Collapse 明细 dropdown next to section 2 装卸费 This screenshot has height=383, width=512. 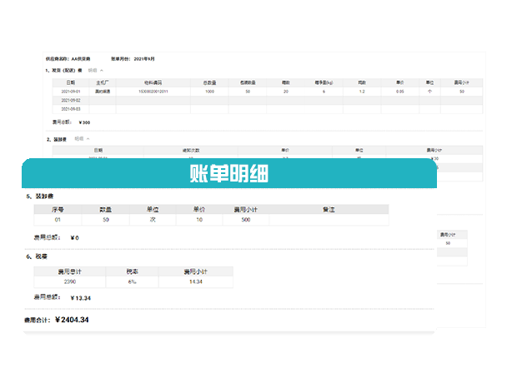[x=82, y=138]
